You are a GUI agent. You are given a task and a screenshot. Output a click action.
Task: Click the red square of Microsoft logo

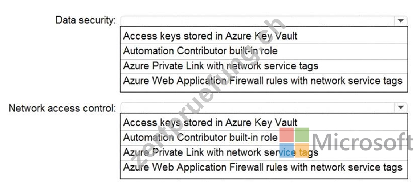[x=286, y=135]
